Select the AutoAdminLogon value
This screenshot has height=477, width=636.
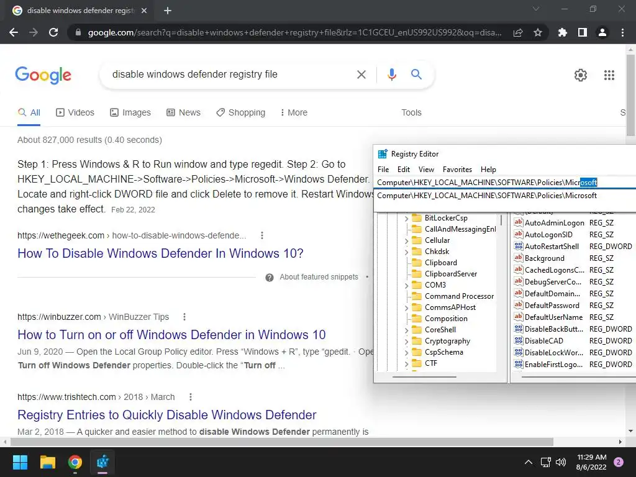click(554, 223)
